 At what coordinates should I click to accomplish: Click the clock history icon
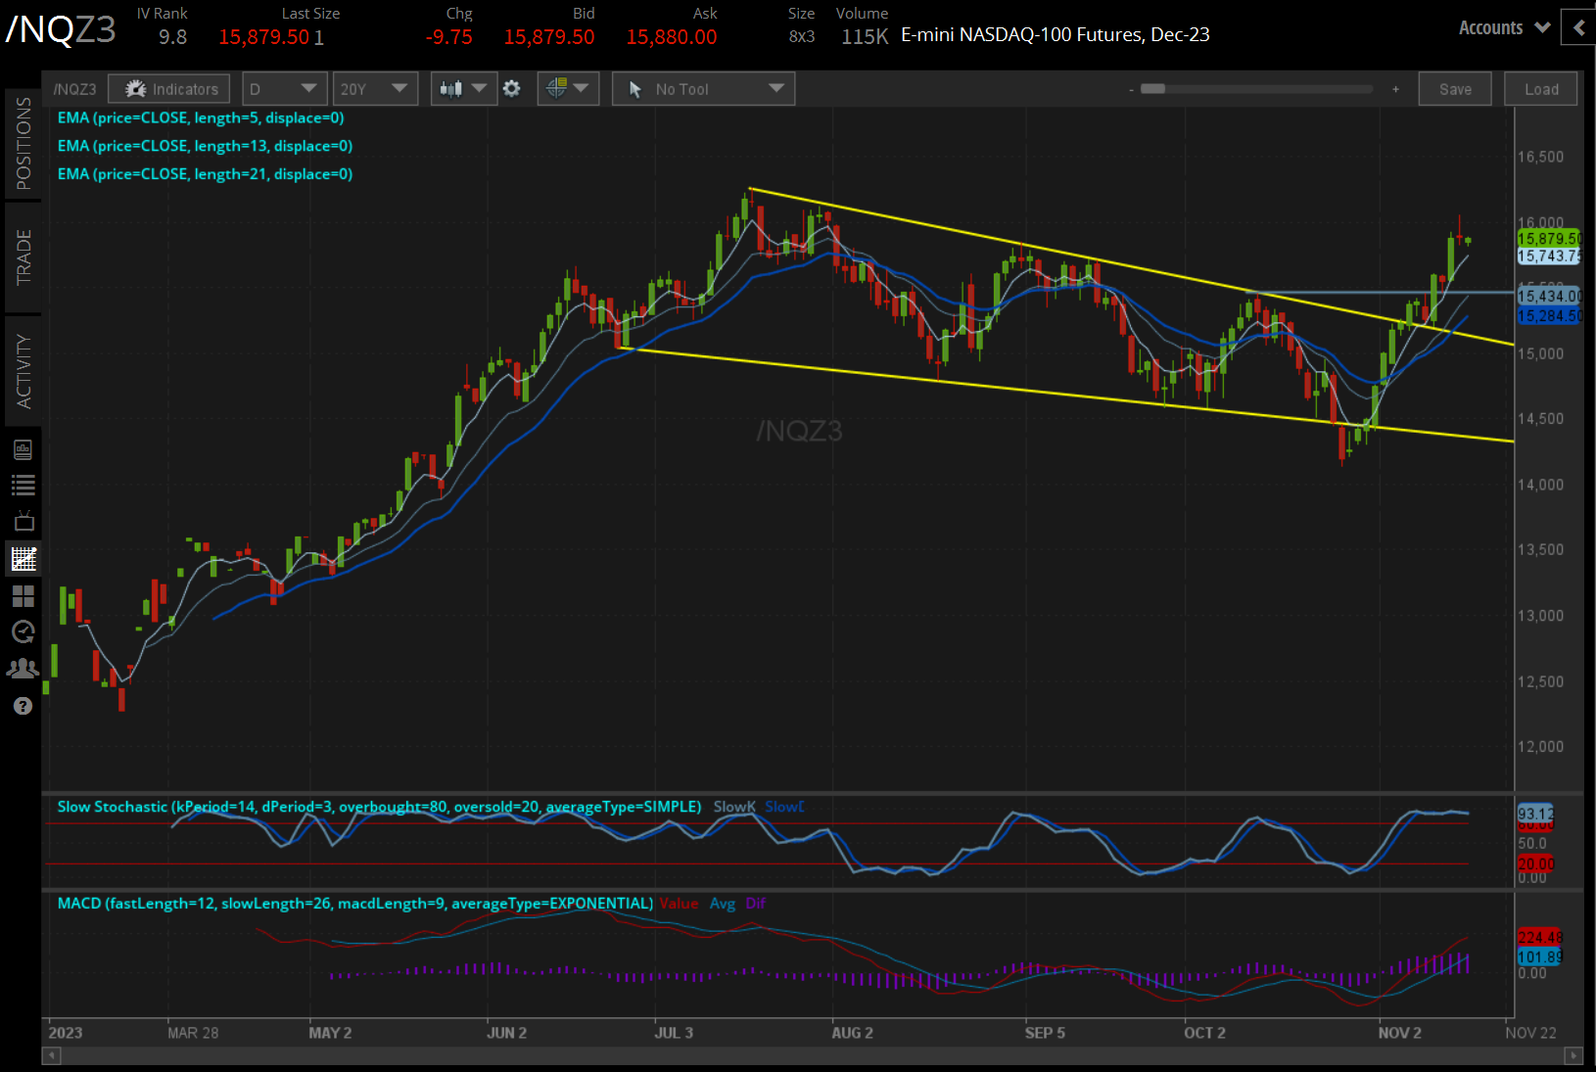click(23, 631)
